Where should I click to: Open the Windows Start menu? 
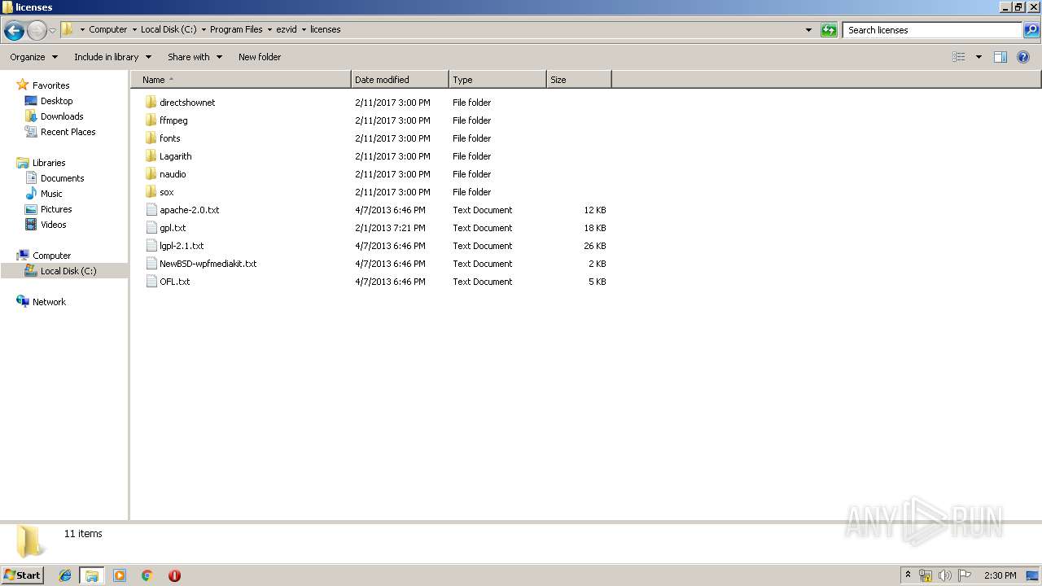click(x=22, y=575)
